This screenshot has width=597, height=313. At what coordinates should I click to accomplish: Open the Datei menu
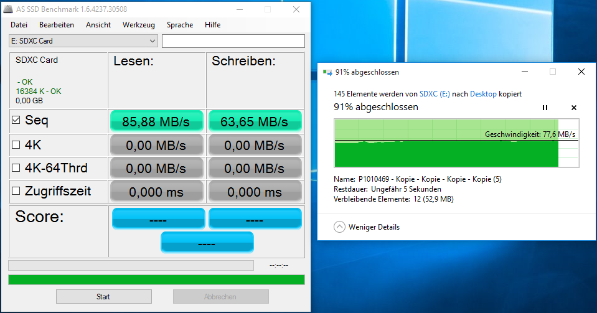19,25
